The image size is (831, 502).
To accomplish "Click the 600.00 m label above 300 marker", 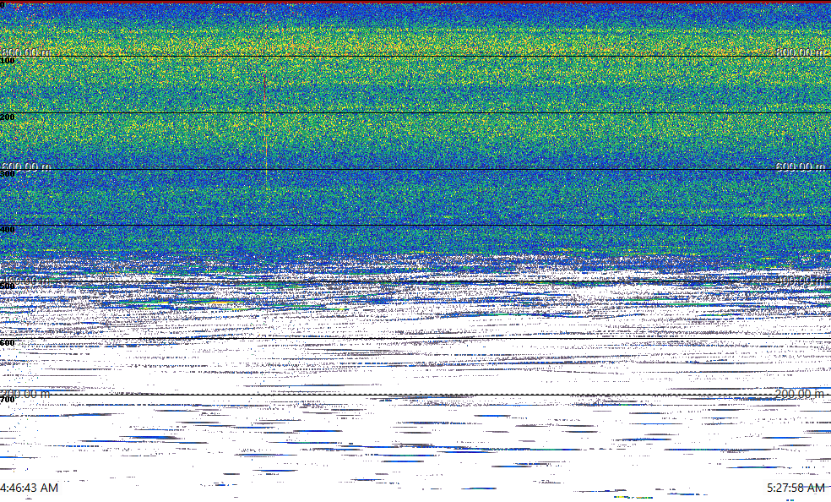I will coord(26,166).
